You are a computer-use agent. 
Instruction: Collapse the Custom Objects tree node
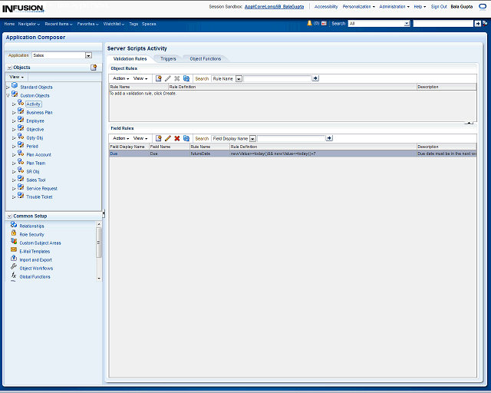tap(8, 95)
